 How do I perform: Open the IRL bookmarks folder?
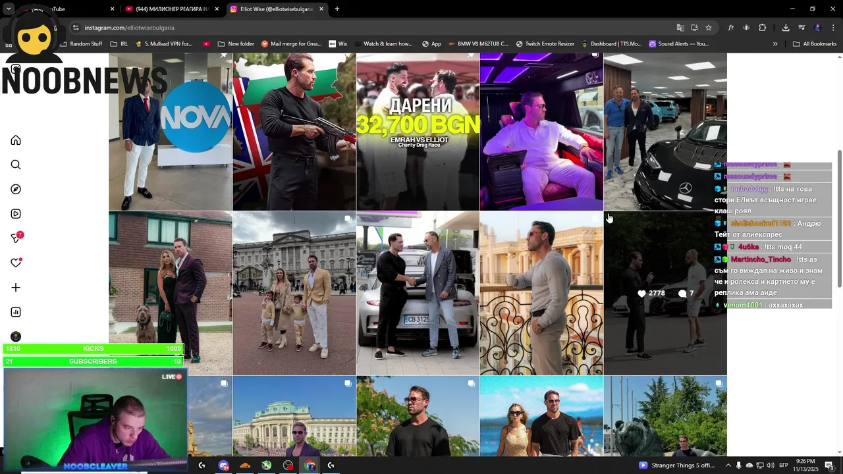point(119,44)
